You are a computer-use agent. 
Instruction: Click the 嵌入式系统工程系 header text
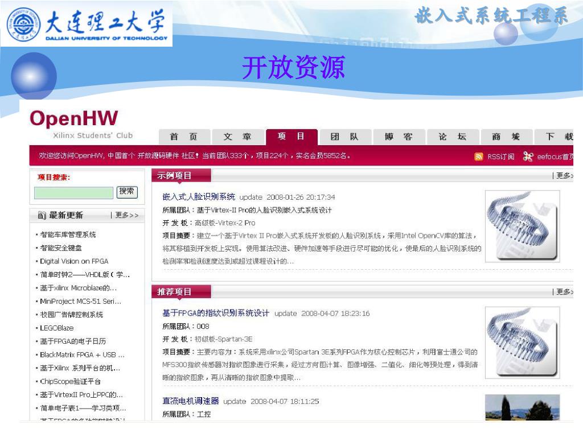tap(491, 16)
